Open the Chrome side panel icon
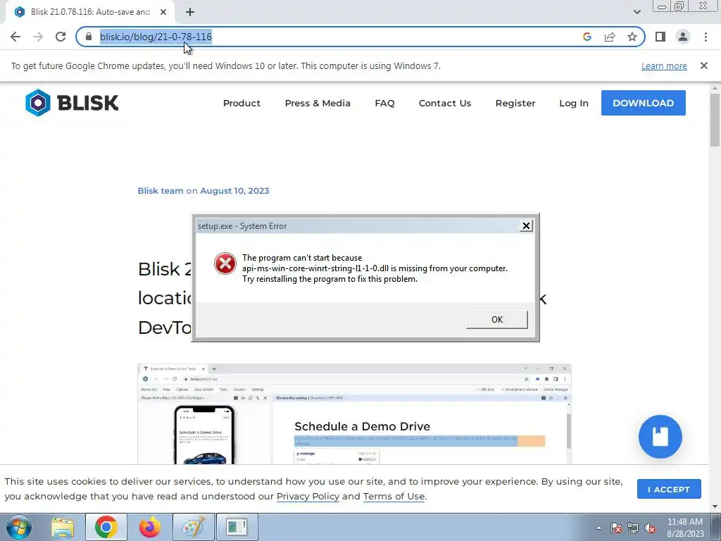The width and height of the screenshot is (721, 541). point(660,37)
